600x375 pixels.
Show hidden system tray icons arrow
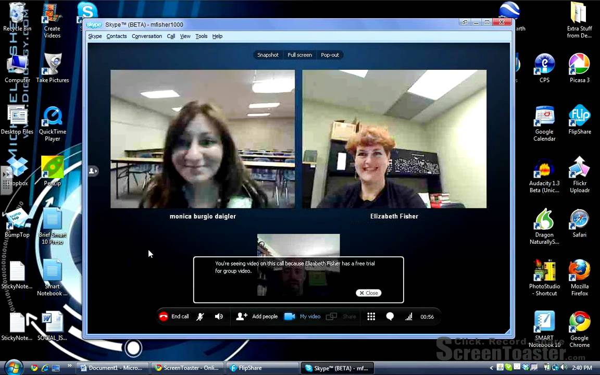click(492, 368)
